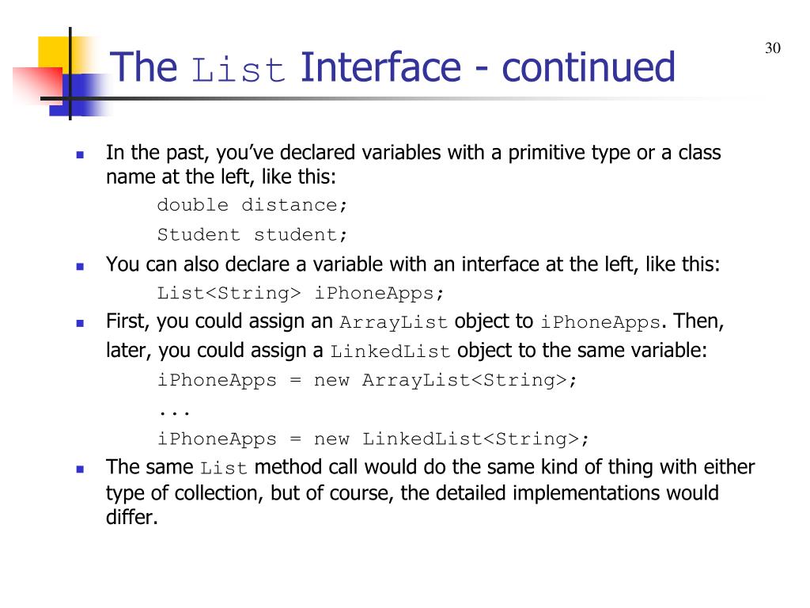
Task: Click the word 'List' in the title
Action: (x=238, y=70)
